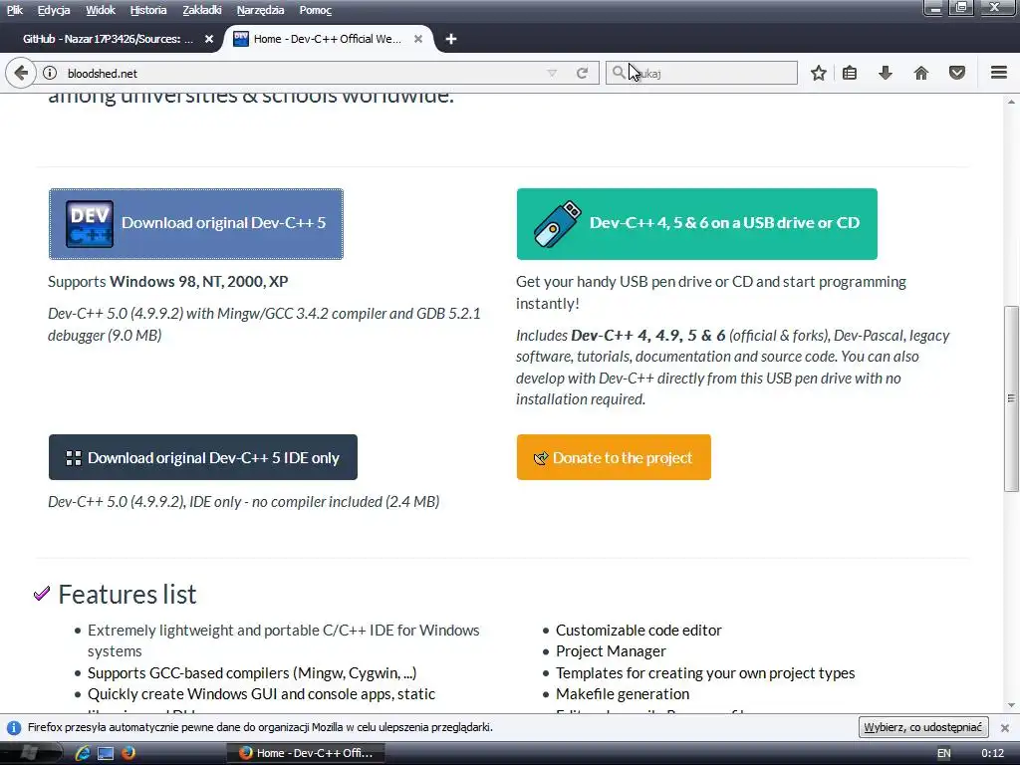
Task: Click the USB pen drive icon
Action: [x=558, y=224]
